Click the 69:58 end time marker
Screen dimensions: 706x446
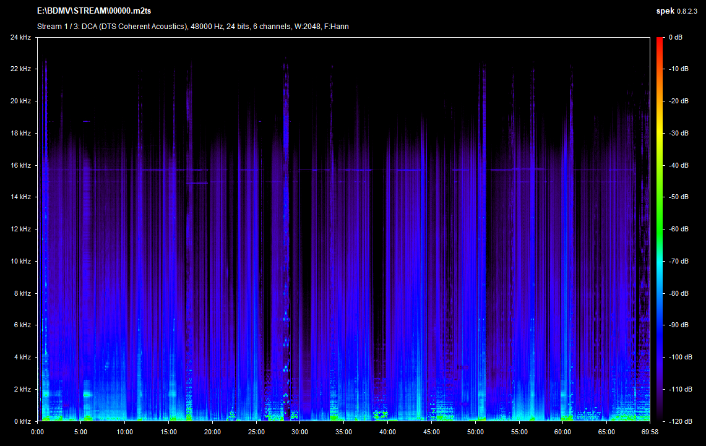[x=642, y=431]
